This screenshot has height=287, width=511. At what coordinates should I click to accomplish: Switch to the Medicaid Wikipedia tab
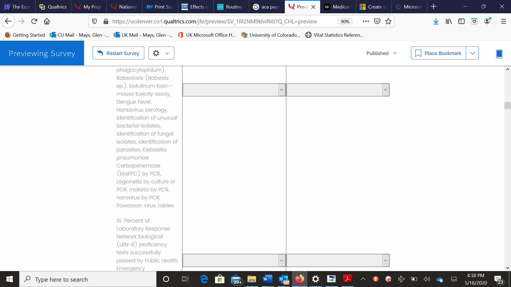pyautogui.click(x=338, y=7)
